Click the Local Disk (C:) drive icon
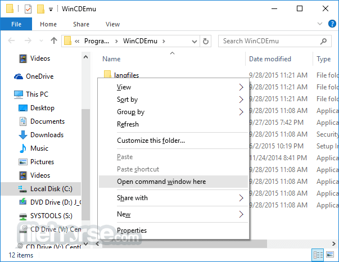This screenshot has width=339, height=262. tap(23, 189)
